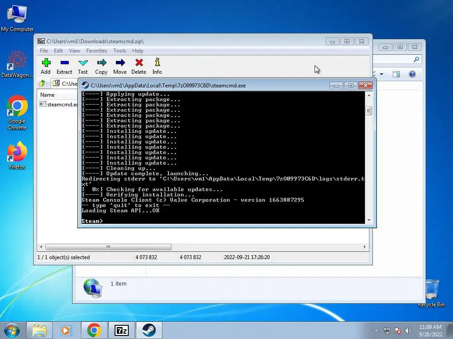
Task: Open Windows Media Player from the taskbar
Action: [x=66, y=330]
